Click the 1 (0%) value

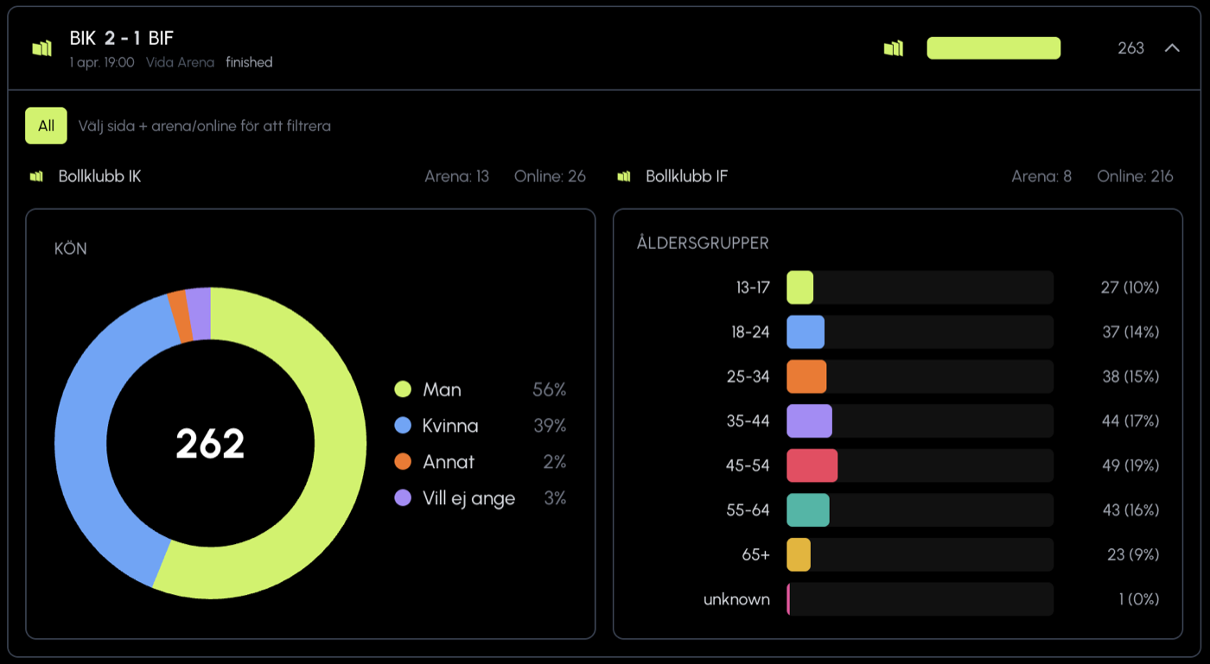pyautogui.click(x=1138, y=599)
